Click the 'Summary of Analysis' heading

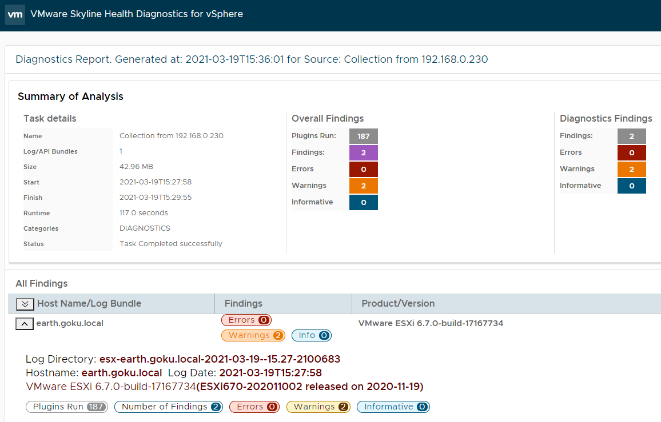point(70,97)
